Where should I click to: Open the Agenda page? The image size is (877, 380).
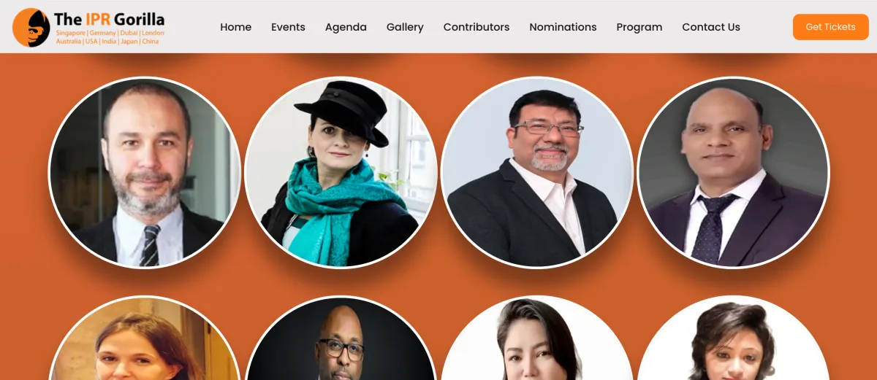pos(346,27)
